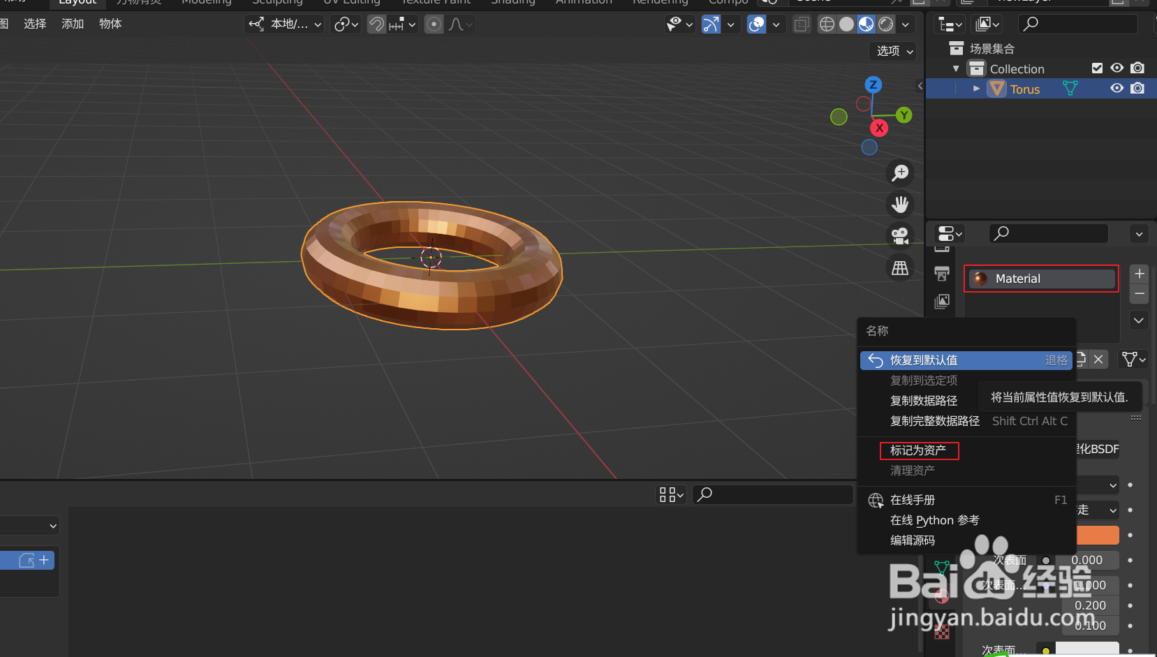Uncheck the Collection checkbox
This screenshot has height=657, width=1157.
(1097, 68)
